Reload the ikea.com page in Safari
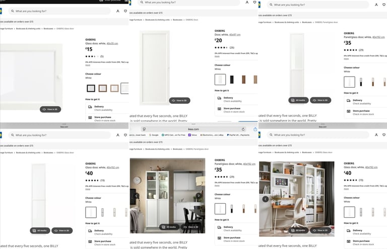 243,129
